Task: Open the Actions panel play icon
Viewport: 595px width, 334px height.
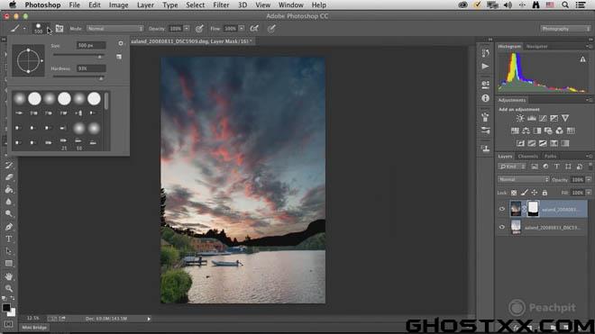Action: pos(485,67)
